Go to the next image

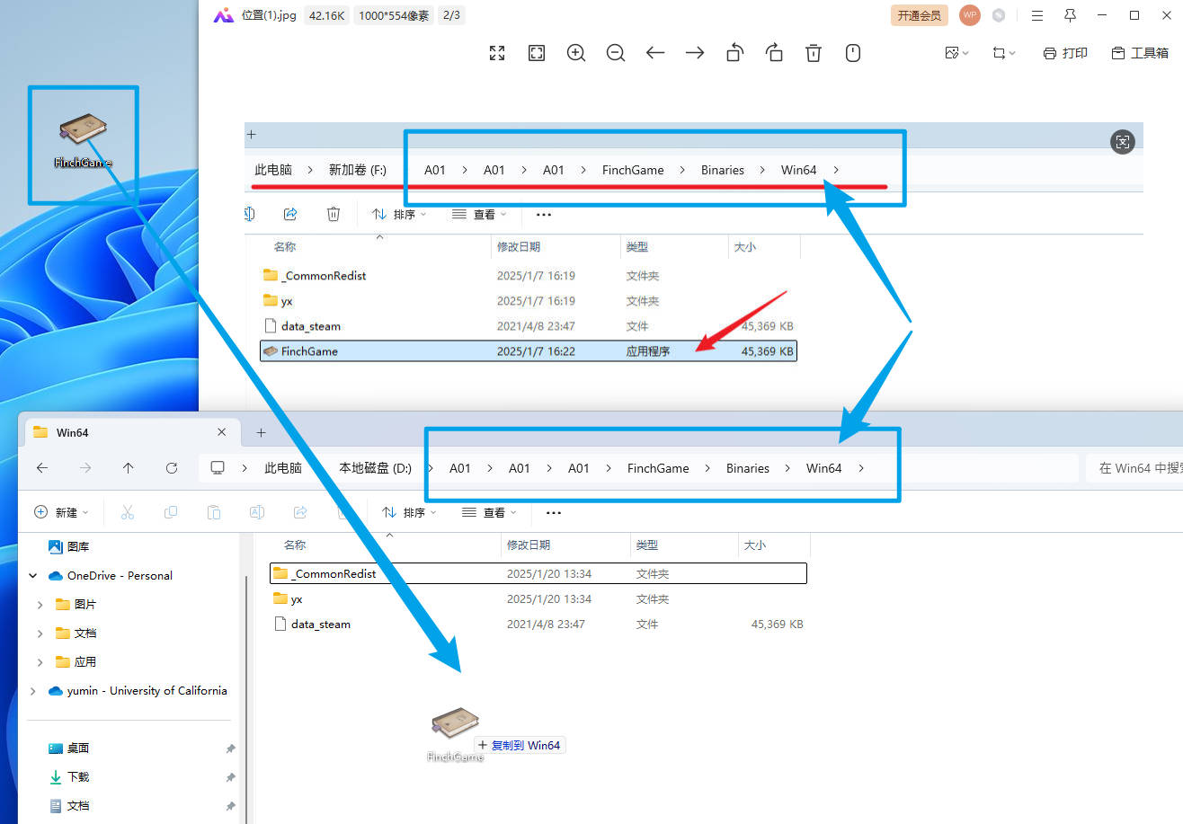(x=695, y=53)
